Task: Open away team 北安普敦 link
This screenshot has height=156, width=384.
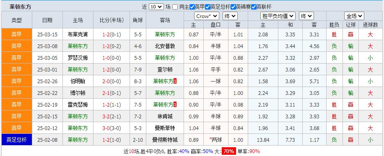Action: click(x=165, y=46)
